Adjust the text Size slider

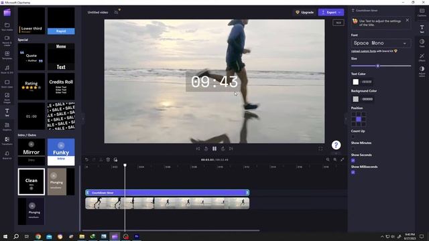click(381, 66)
